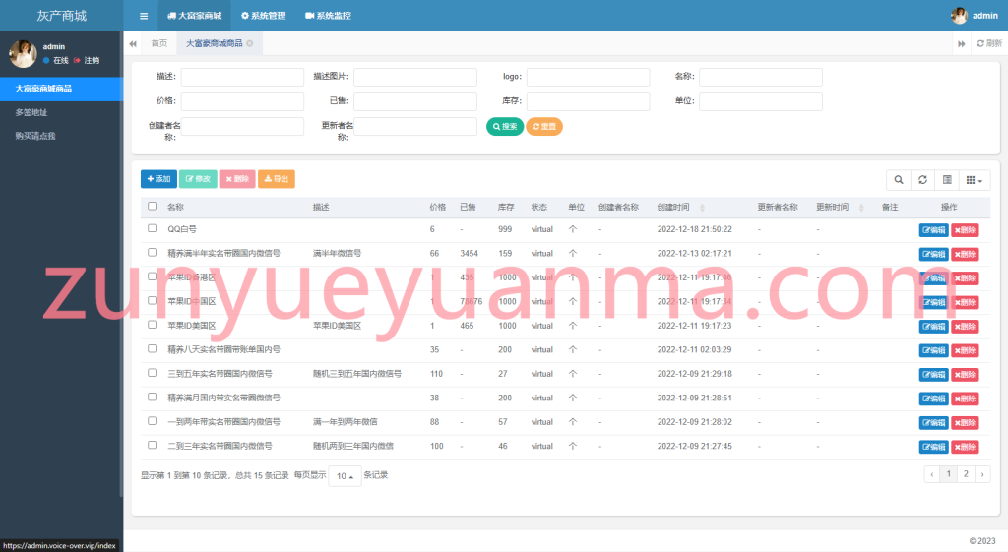Edit the 精养八天 row
1008x552 pixels.
[x=933, y=351]
